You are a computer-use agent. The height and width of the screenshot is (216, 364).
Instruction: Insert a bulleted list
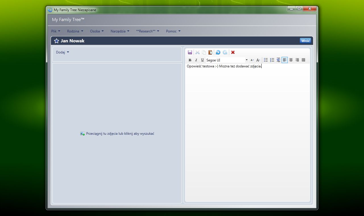266,60
